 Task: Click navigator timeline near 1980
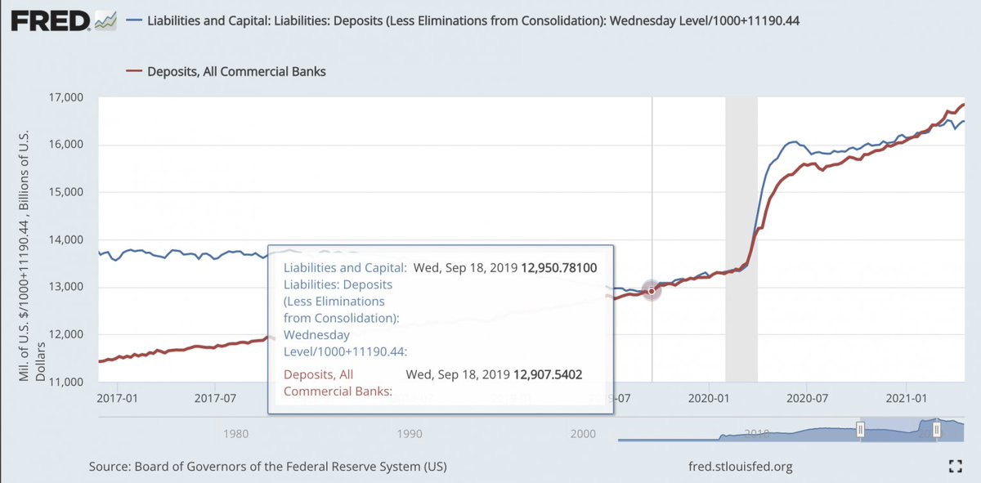pyautogui.click(x=235, y=433)
